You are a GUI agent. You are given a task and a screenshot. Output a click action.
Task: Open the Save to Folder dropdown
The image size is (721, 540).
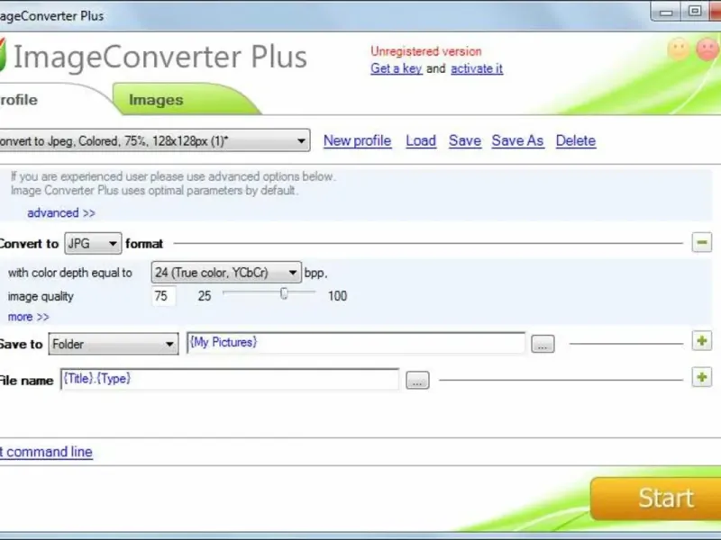pos(114,344)
